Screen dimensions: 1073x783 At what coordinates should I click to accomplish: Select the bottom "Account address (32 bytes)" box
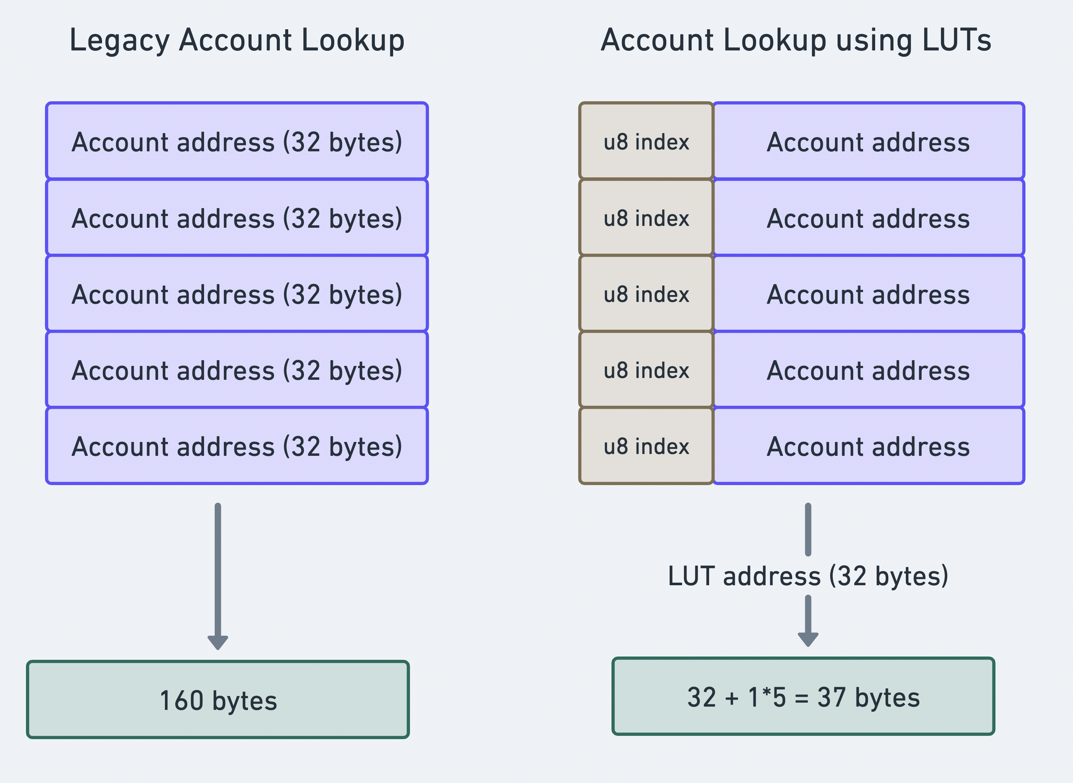click(x=237, y=446)
